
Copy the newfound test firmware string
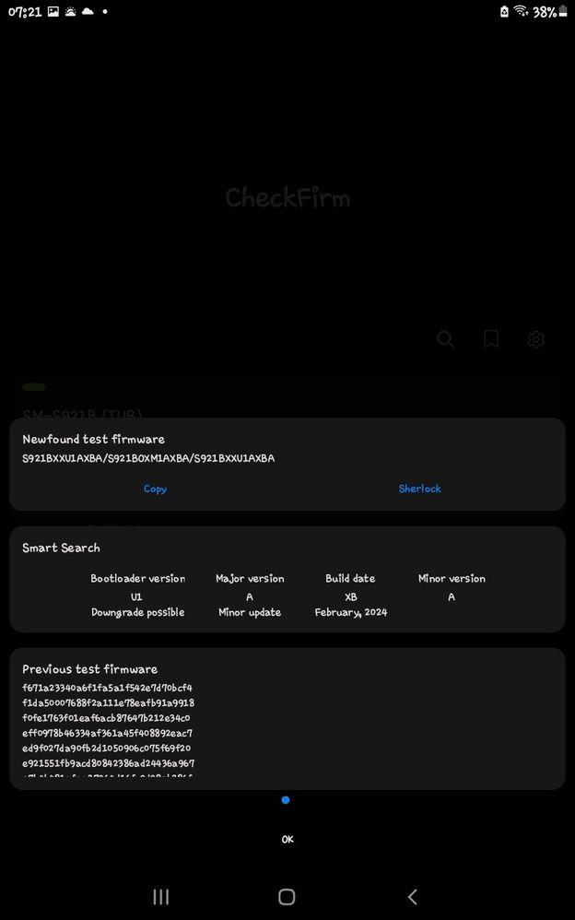pyautogui.click(x=155, y=489)
